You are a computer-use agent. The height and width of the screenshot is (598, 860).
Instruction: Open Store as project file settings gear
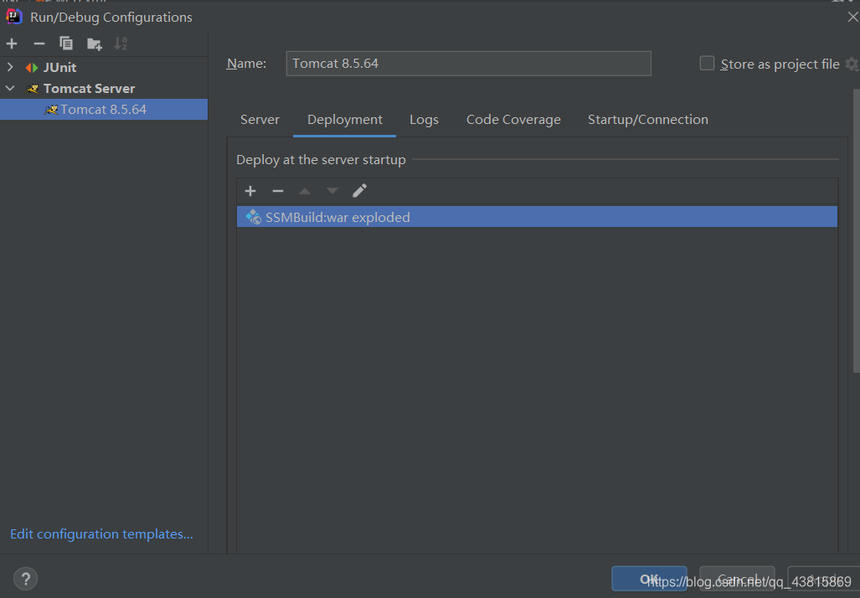pos(852,64)
